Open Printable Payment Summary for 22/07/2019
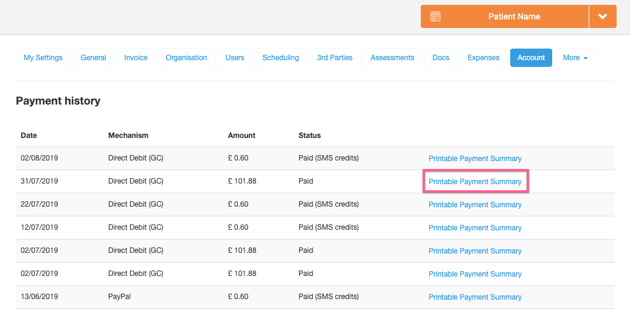Screen dimensions: 630x310 [x=475, y=205]
